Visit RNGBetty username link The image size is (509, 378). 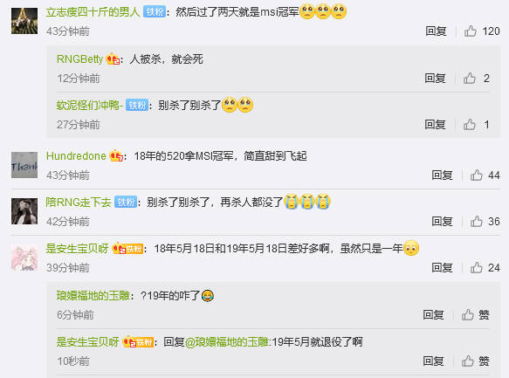[x=79, y=59]
